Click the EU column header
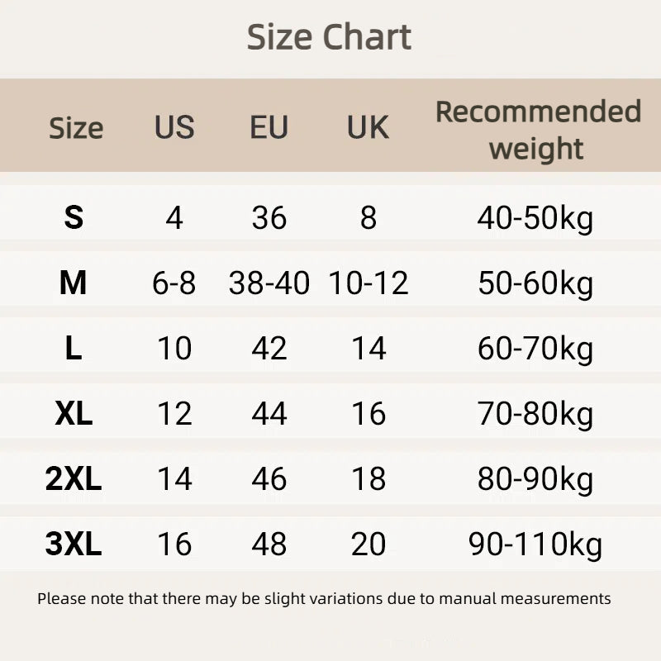 pyautogui.click(x=269, y=127)
